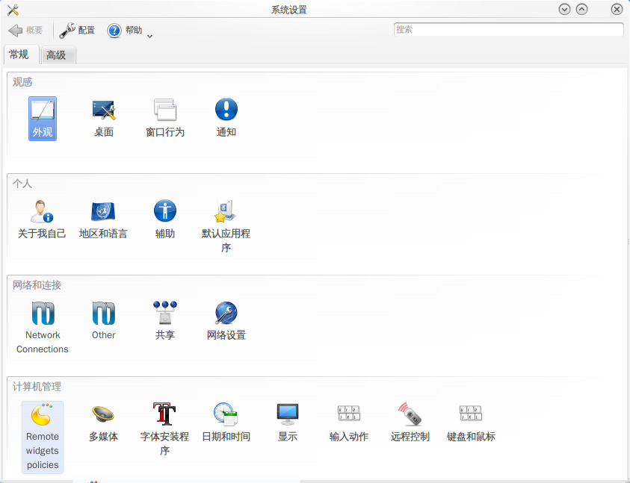The width and height of the screenshot is (630, 483).
Task: Open the 窗口行为 window behavior module
Action: click(164, 119)
